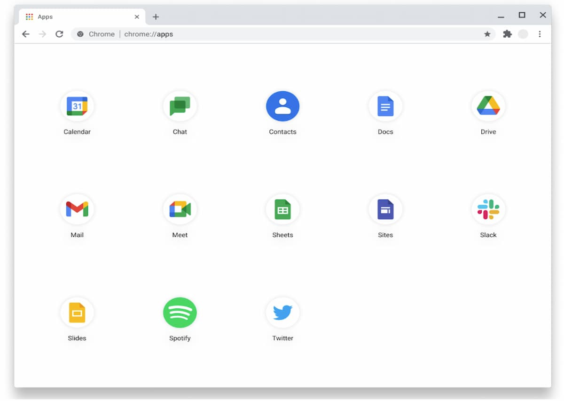Click the Slack label text
This screenshot has height=401, width=564.
(x=488, y=235)
